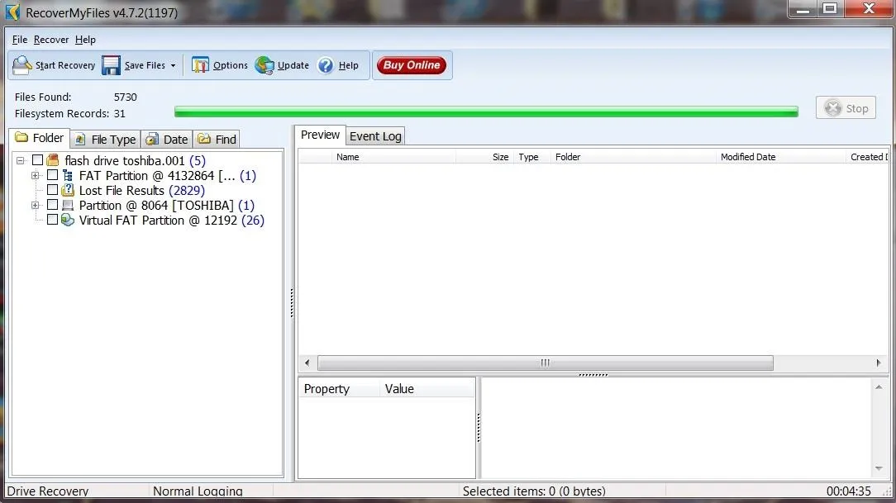
Task: Click the Options button label
Action: [x=231, y=65]
